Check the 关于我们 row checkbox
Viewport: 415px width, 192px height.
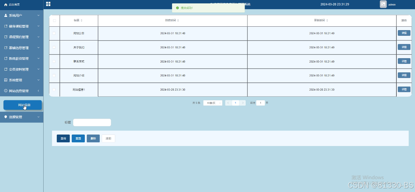[x=54, y=47]
